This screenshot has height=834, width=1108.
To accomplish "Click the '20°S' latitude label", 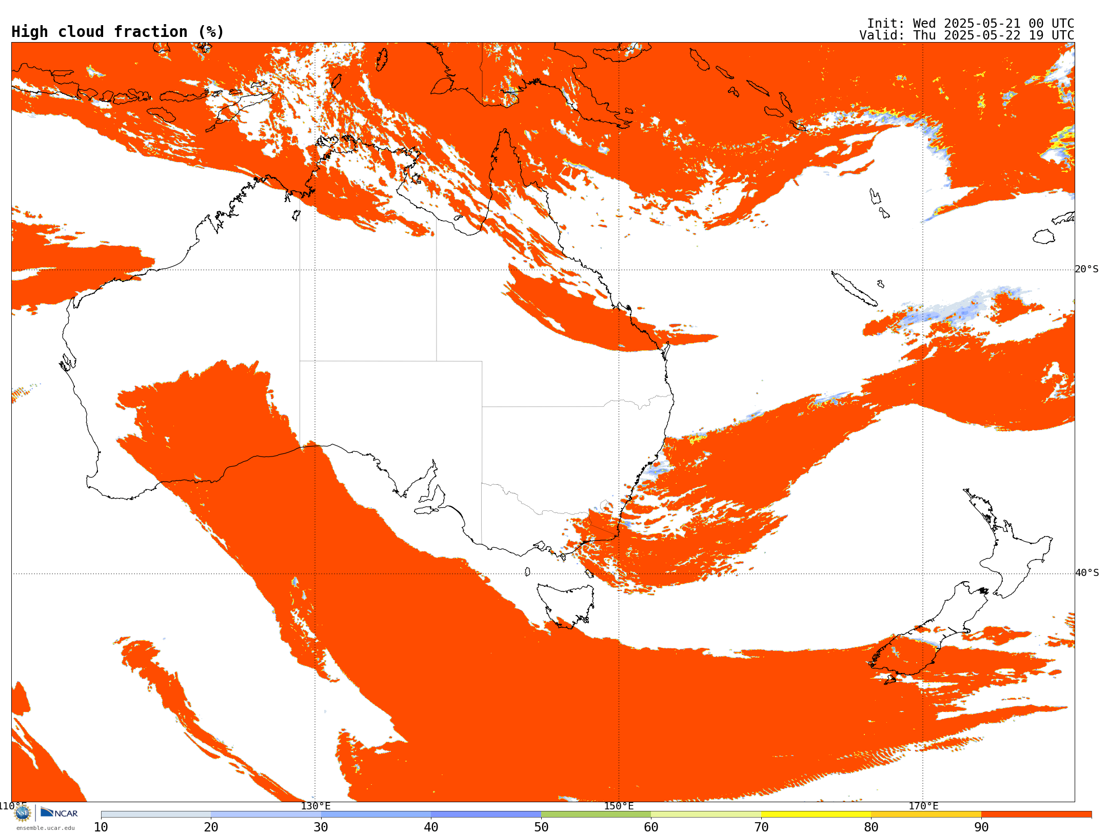I will pyautogui.click(x=1087, y=269).
